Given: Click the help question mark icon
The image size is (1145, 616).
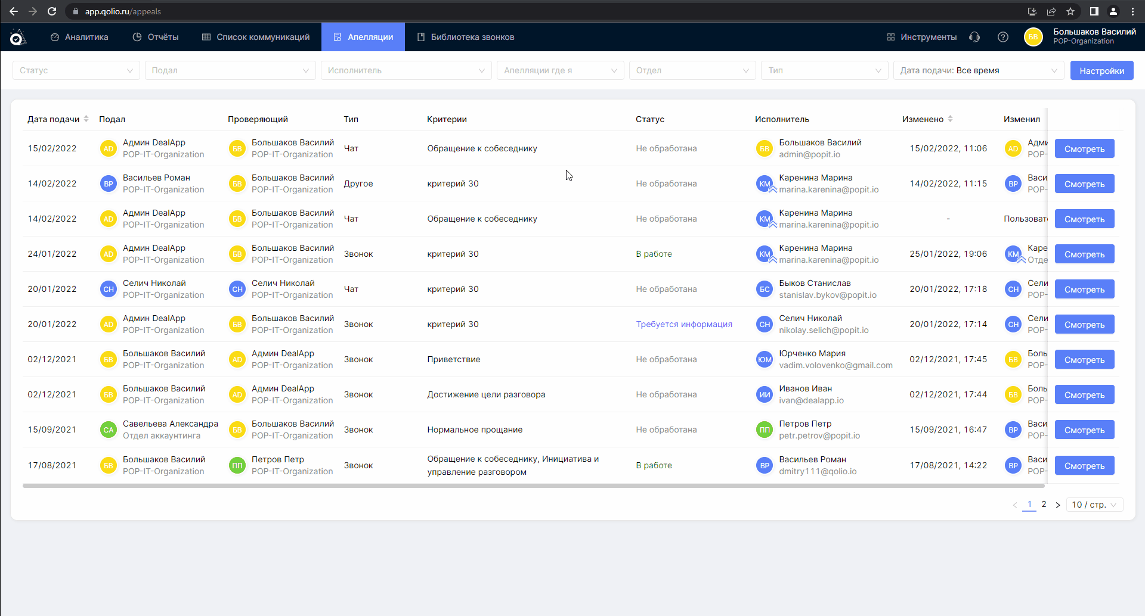Looking at the screenshot, I should click(x=1003, y=37).
